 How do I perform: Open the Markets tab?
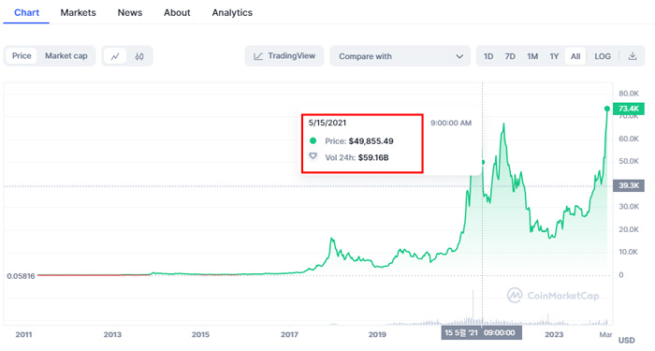[78, 12]
